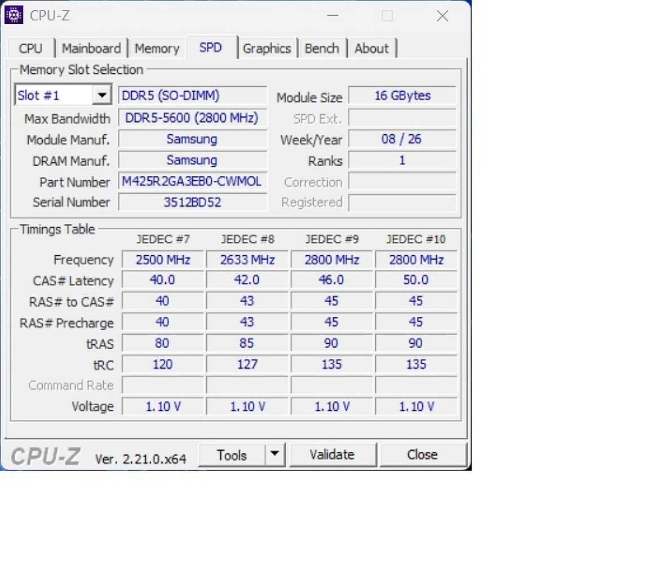Image resolution: width=652 pixels, height=563 pixels.
Task: Go to the Memory tab
Action: tap(157, 48)
